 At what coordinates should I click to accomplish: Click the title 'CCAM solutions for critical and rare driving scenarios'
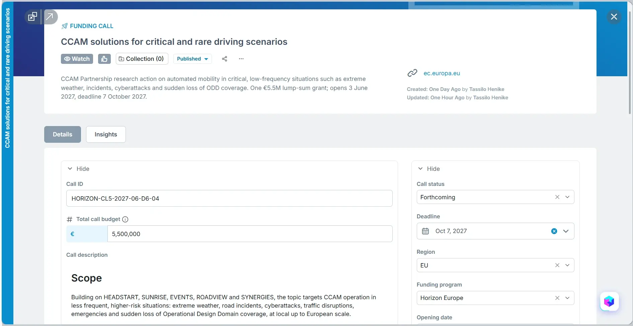pyautogui.click(x=174, y=42)
